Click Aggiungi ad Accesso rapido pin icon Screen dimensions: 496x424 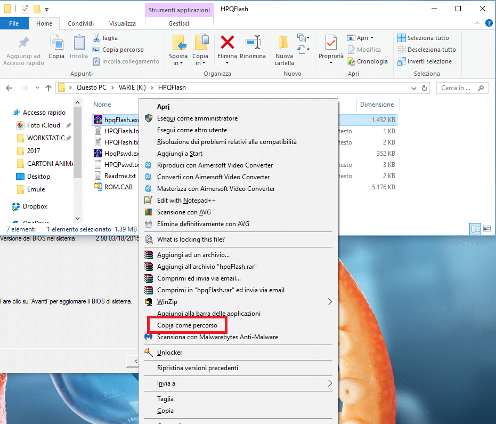[24, 43]
